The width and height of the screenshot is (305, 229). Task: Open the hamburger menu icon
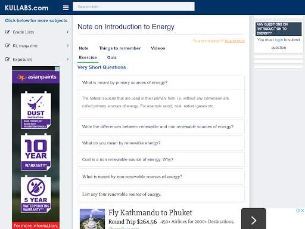tap(66, 8)
